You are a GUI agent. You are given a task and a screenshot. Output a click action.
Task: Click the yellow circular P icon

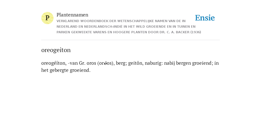click(47, 18)
